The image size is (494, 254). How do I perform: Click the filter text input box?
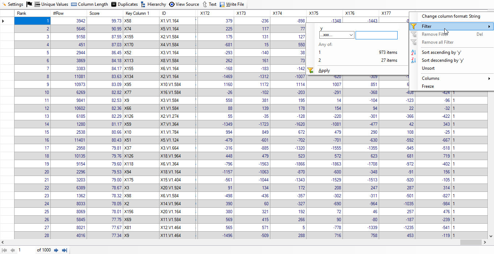point(376,35)
